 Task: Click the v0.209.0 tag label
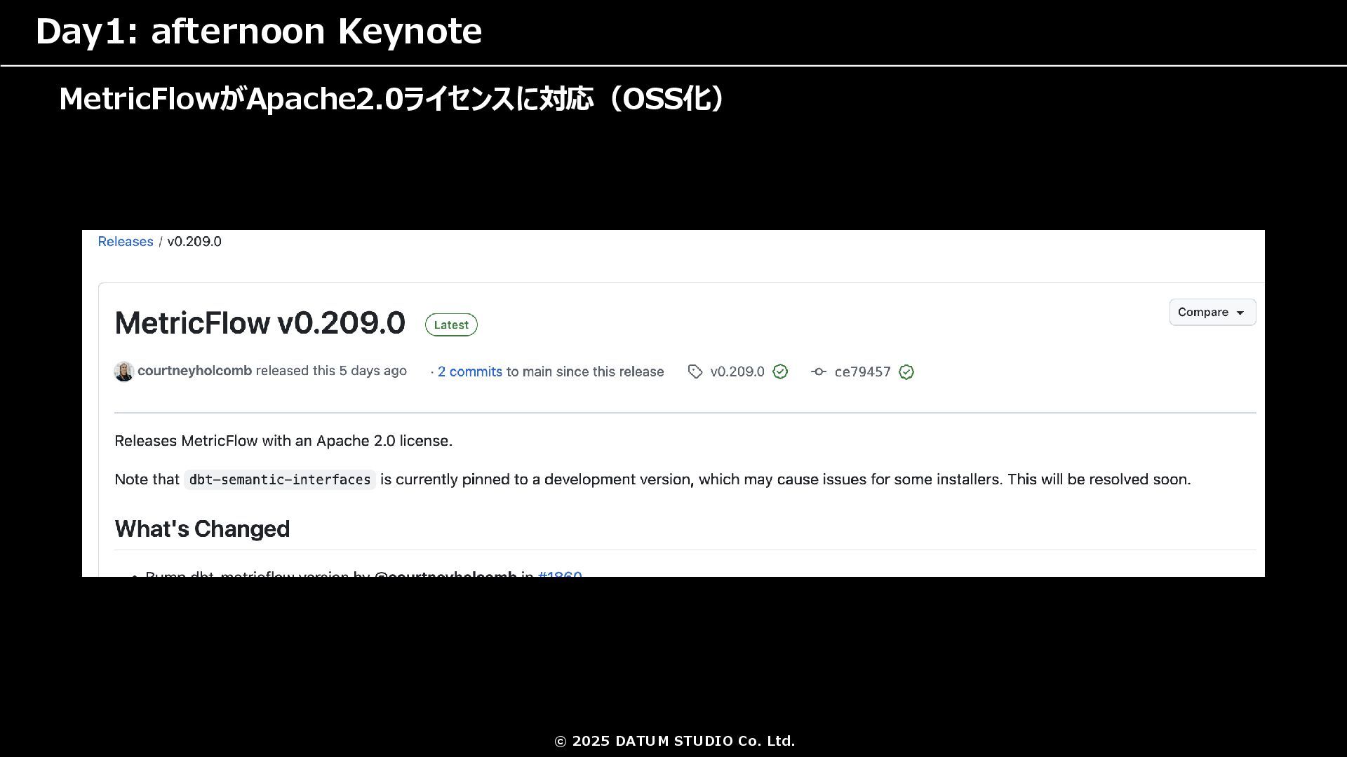737,372
